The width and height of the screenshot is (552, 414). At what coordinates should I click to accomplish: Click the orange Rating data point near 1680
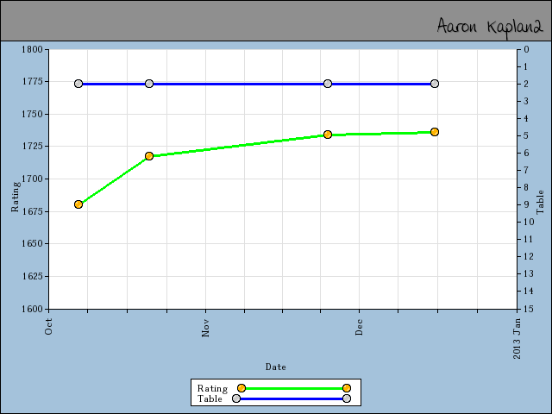tap(78, 204)
